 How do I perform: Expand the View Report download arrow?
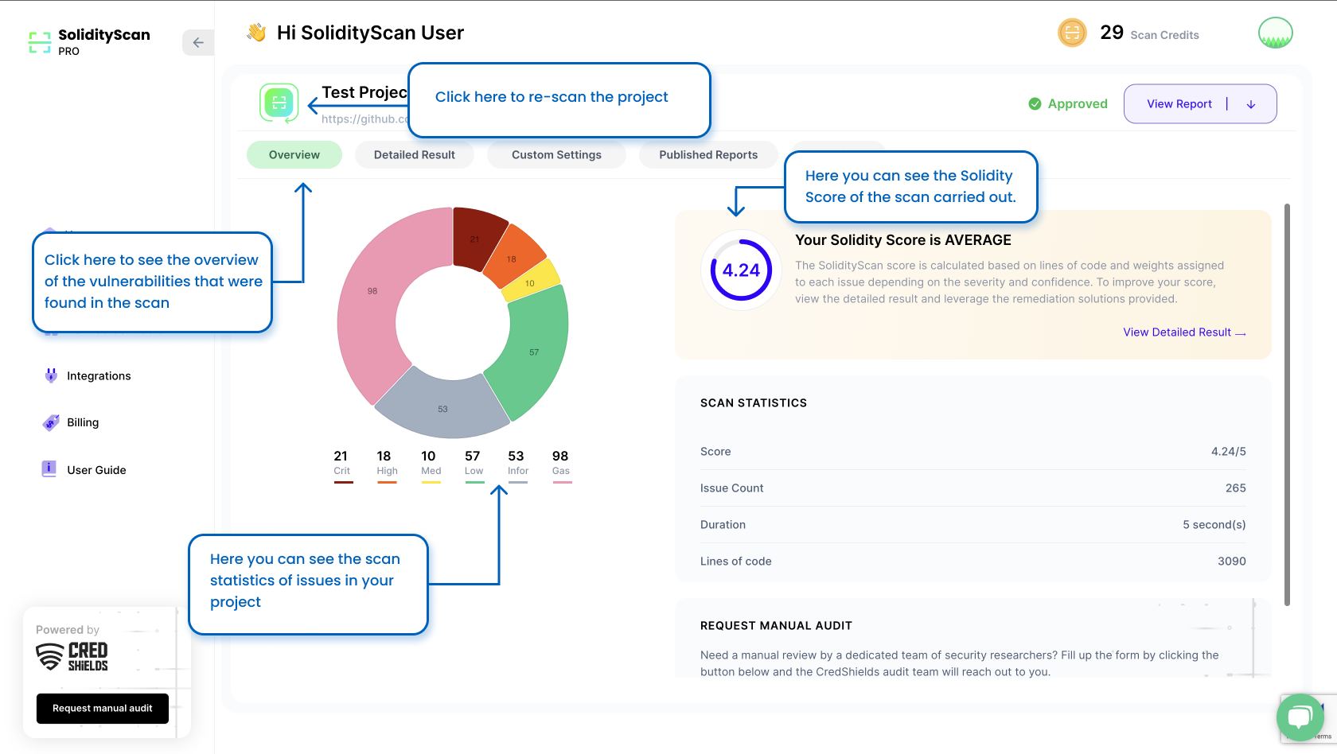point(1251,104)
